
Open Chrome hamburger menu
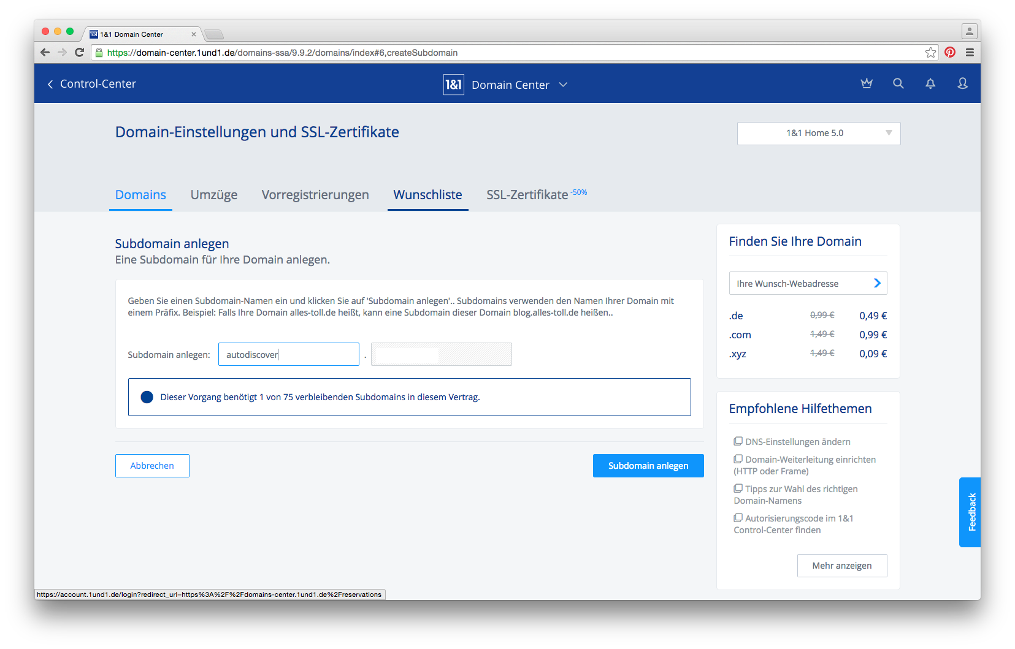point(970,53)
